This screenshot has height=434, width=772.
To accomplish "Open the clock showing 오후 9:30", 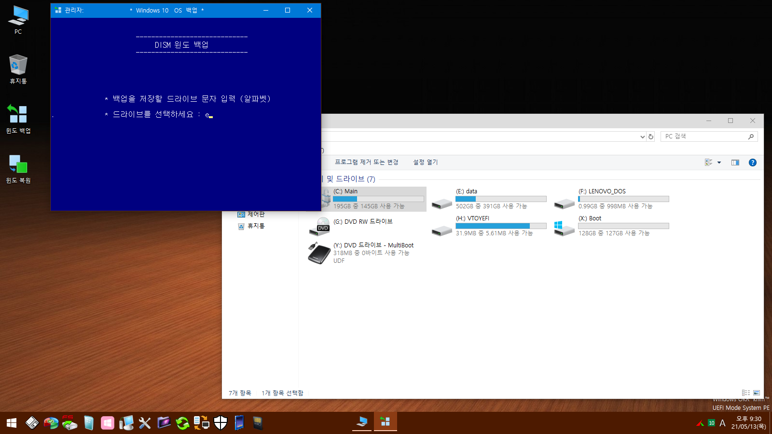I will coord(748,422).
